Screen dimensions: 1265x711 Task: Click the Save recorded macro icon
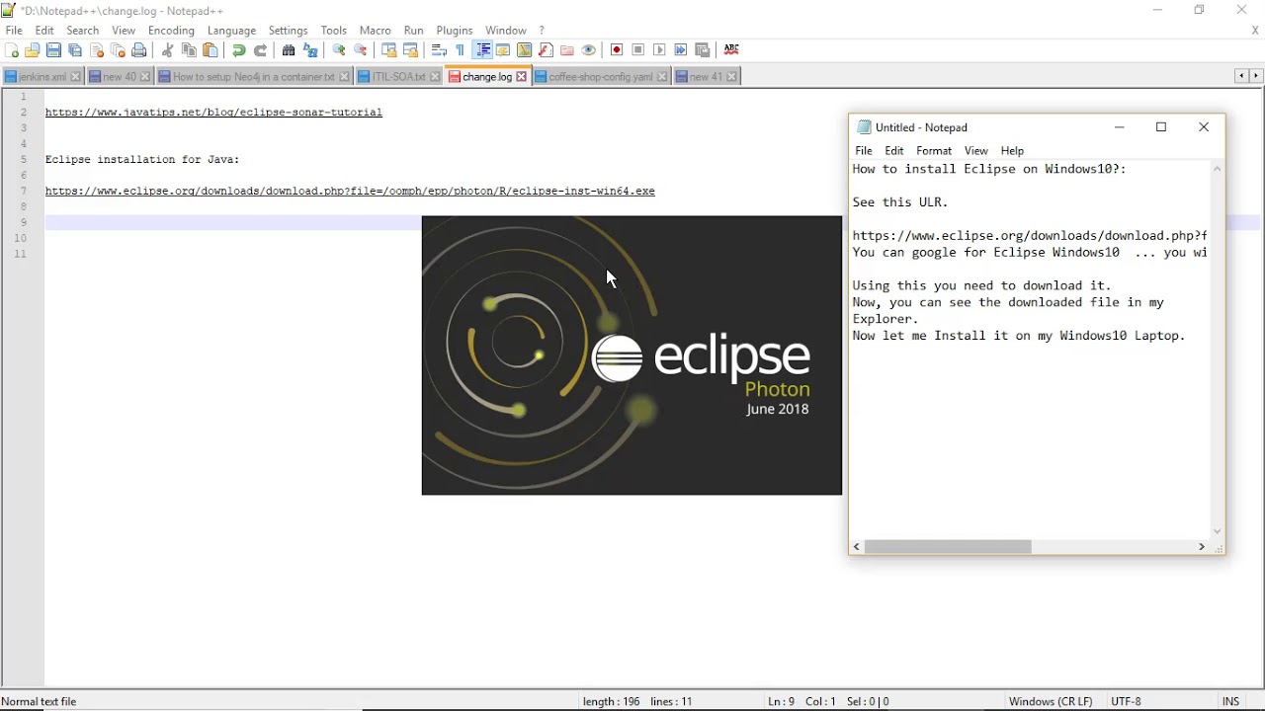pyautogui.click(x=703, y=50)
